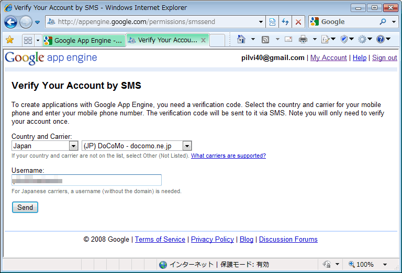
Task: Click the Home toolbar icon
Action: (x=241, y=39)
